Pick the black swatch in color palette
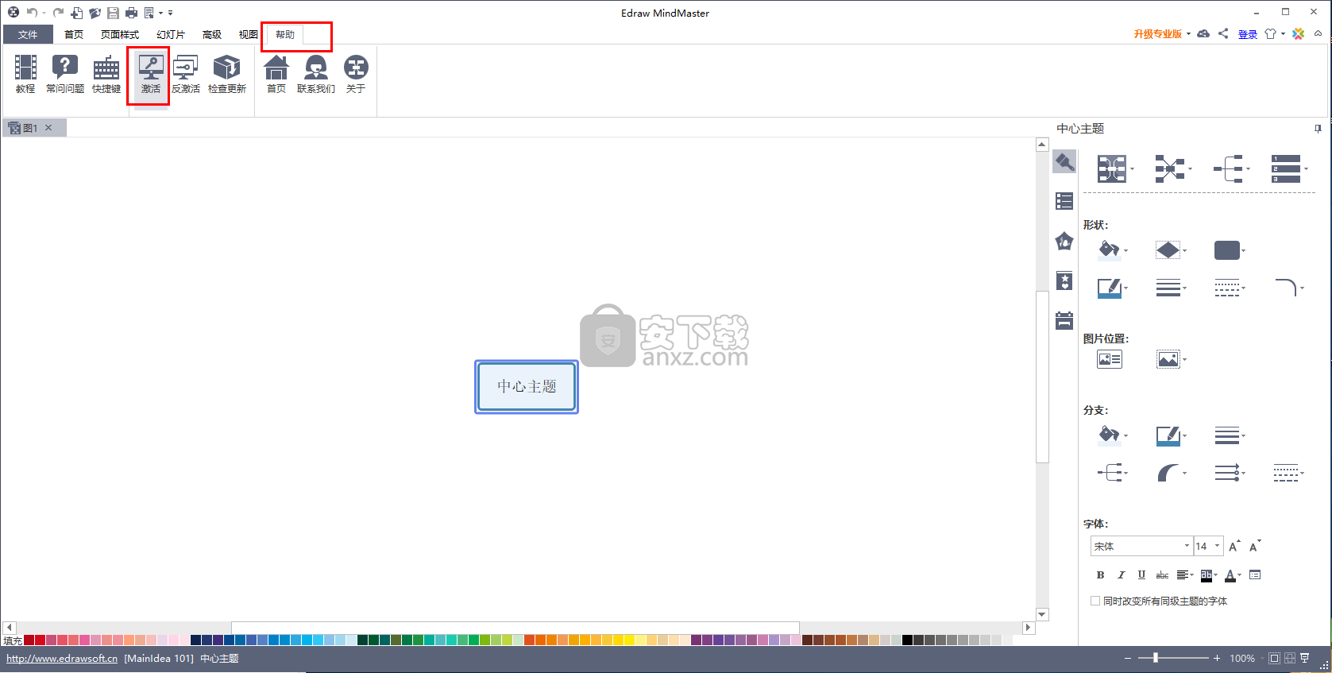The image size is (1332, 673). [907, 640]
